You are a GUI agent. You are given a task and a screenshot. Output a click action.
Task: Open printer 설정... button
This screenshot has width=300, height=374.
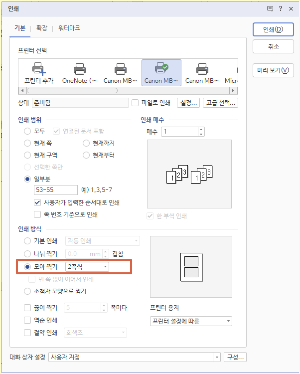188,103
